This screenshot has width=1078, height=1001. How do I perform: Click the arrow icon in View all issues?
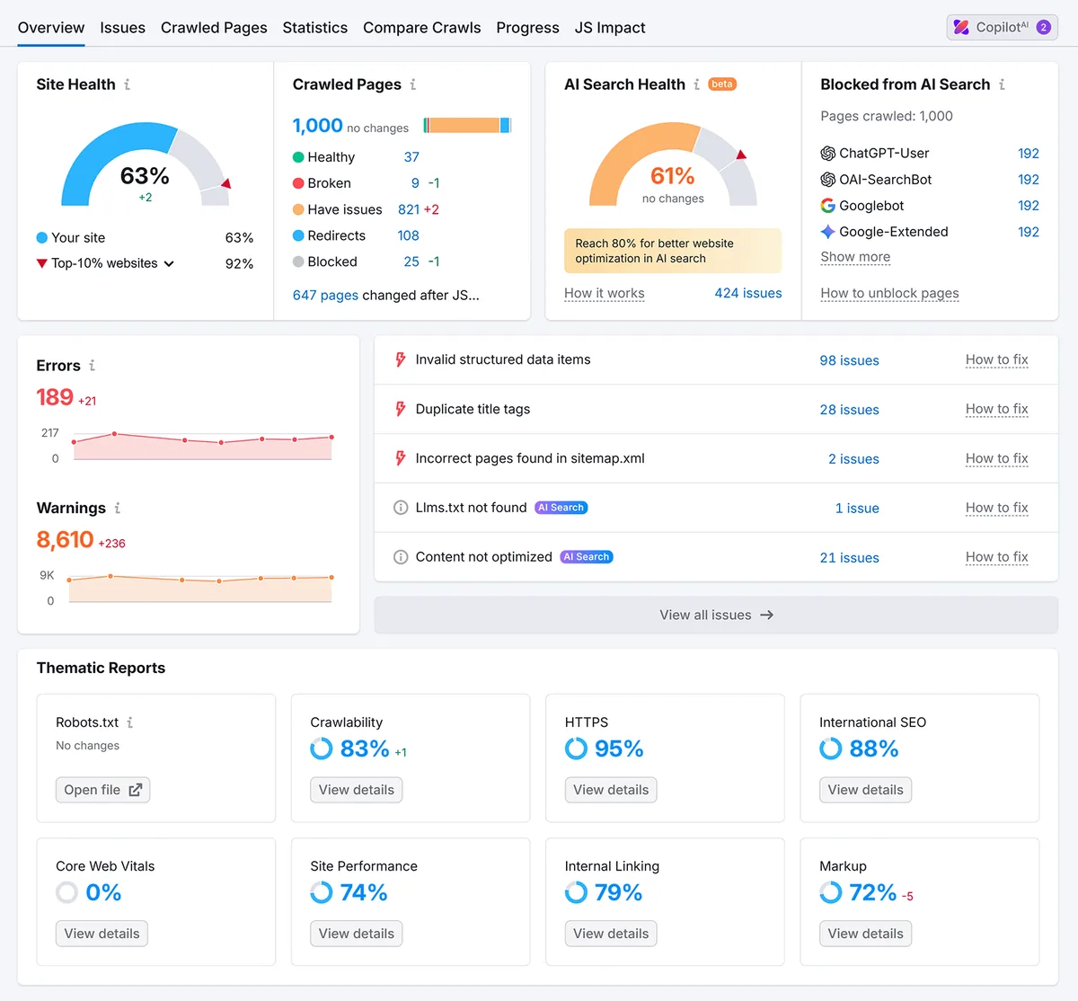(x=766, y=616)
